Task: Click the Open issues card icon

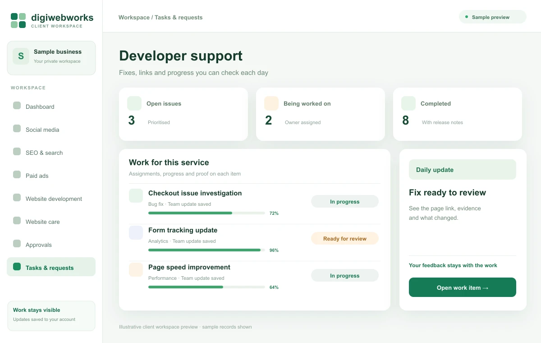Action: (x=134, y=103)
